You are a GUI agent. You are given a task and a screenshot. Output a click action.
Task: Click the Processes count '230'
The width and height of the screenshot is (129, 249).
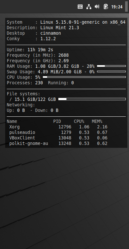pos(39,83)
